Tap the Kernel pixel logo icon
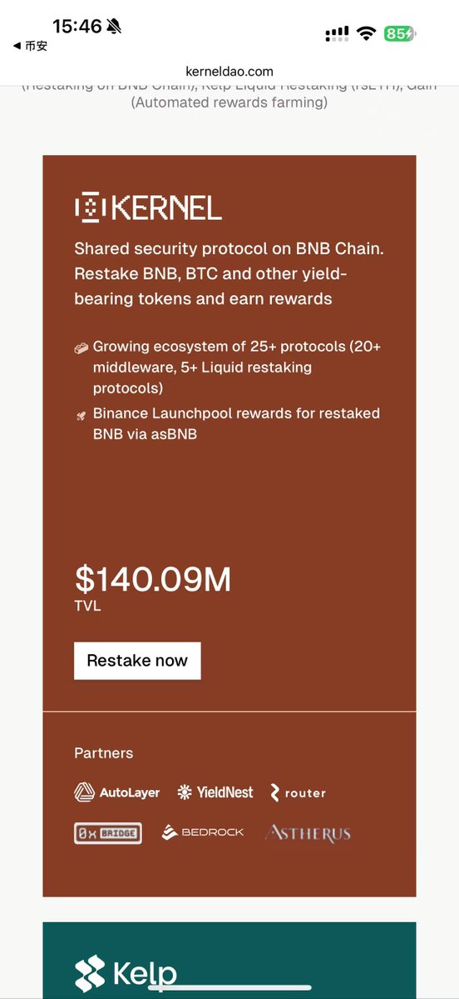Viewport: 459px width, 999px height. click(x=91, y=207)
